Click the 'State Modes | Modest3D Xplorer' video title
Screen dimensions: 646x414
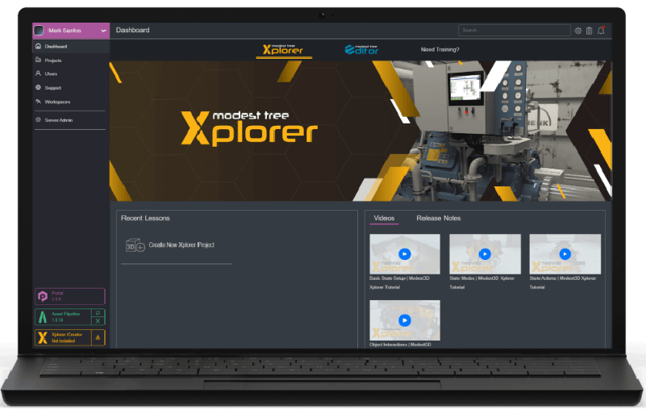[x=481, y=283]
